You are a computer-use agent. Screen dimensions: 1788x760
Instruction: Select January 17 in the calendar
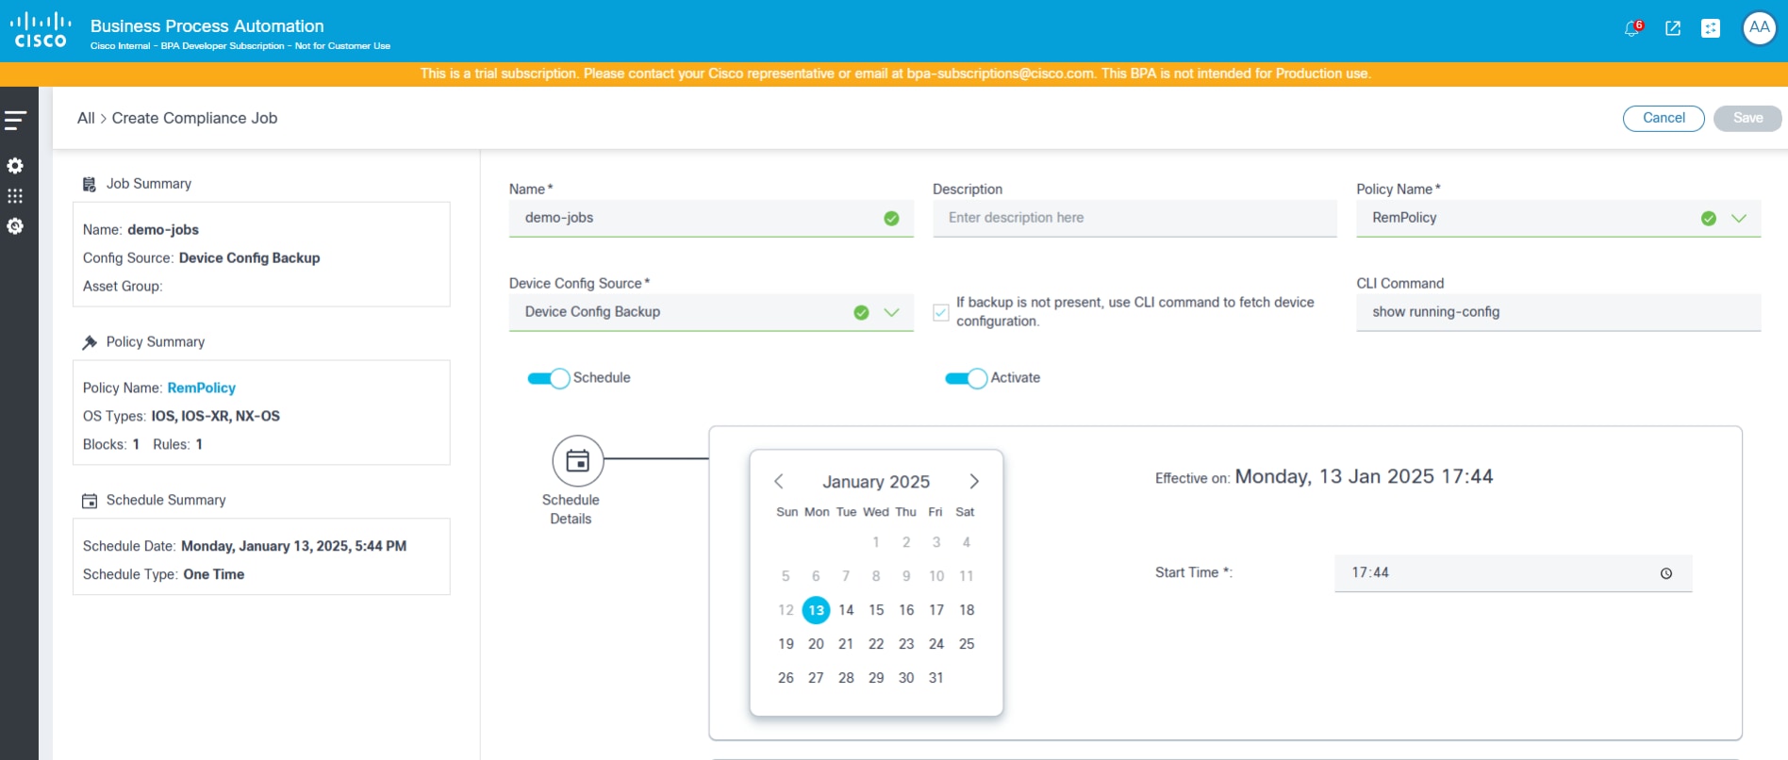coord(936,610)
